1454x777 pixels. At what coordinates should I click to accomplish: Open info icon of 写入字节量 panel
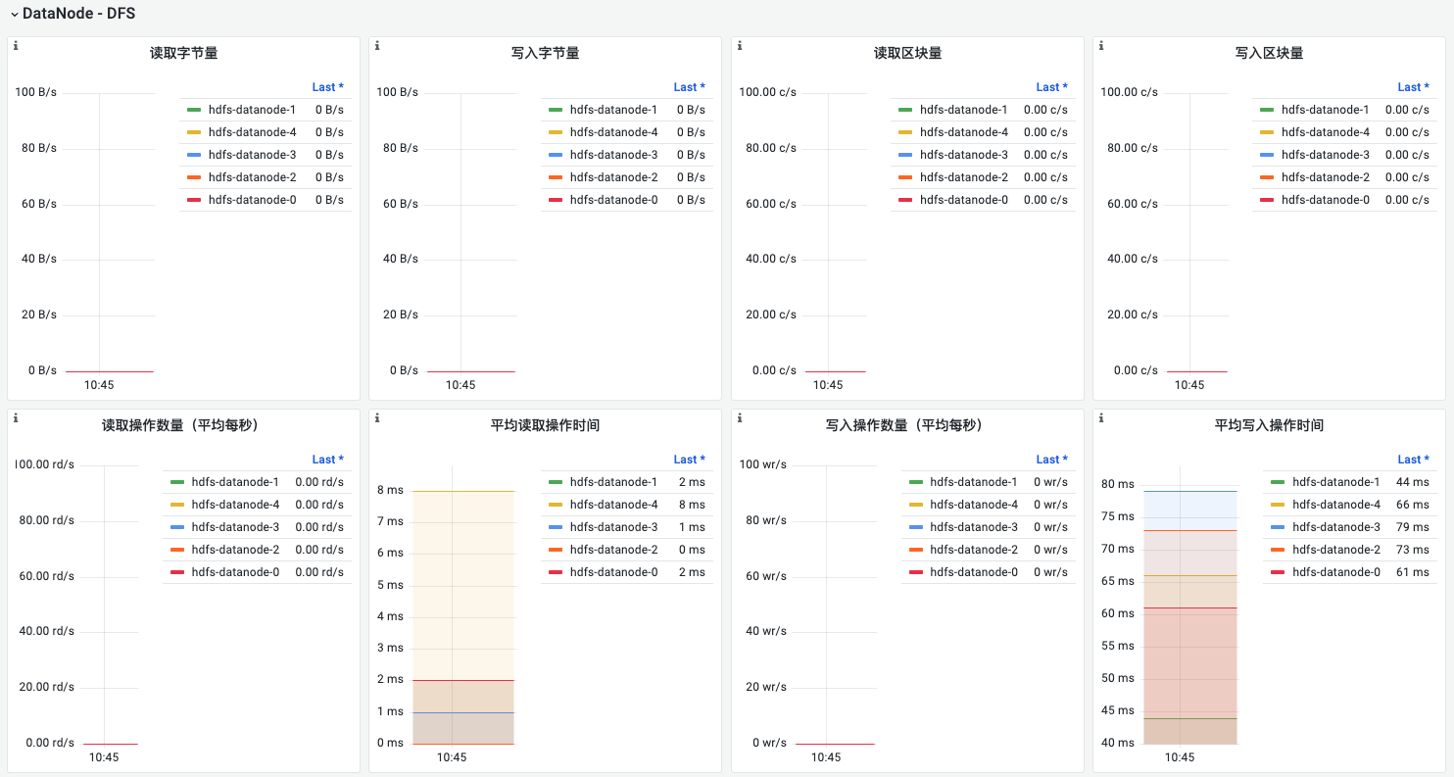(x=377, y=46)
